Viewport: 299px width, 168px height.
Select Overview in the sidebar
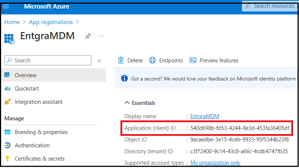pyautogui.click(x=54, y=75)
